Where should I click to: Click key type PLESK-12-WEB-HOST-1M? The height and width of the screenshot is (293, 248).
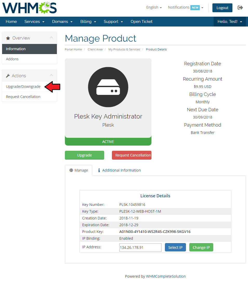(140, 211)
